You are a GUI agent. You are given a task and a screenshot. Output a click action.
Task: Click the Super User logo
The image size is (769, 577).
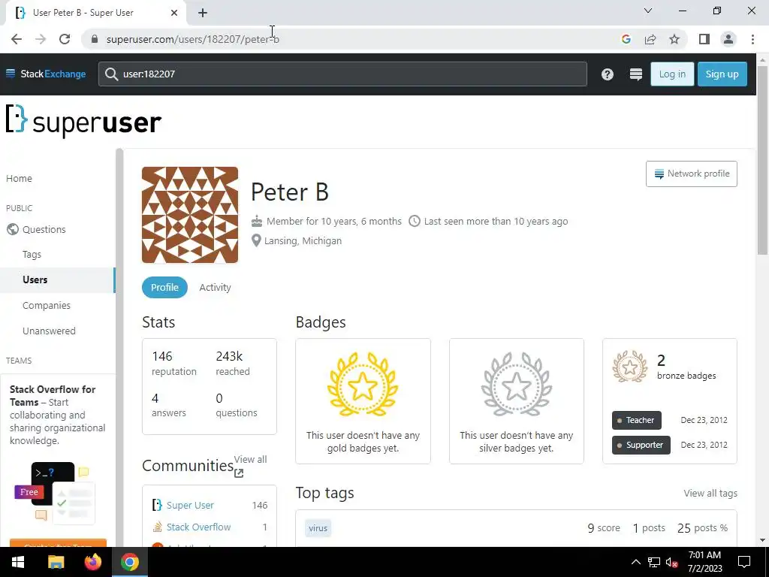pyautogui.click(x=83, y=121)
